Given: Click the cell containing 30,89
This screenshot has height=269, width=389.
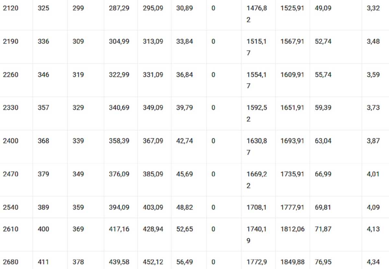Looking at the screenshot, I should pyautogui.click(x=189, y=15).
